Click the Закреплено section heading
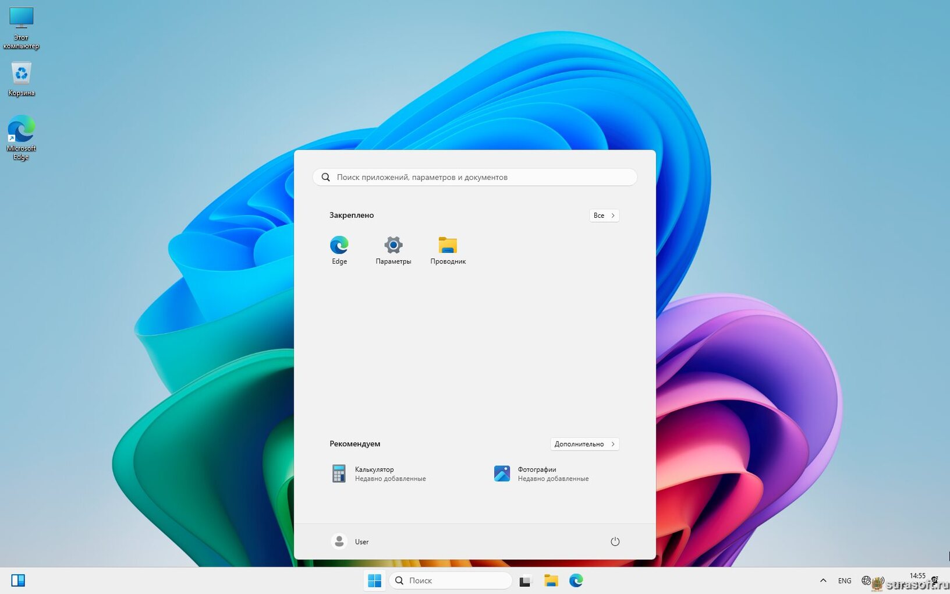The image size is (950, 594). coord(352,215)
